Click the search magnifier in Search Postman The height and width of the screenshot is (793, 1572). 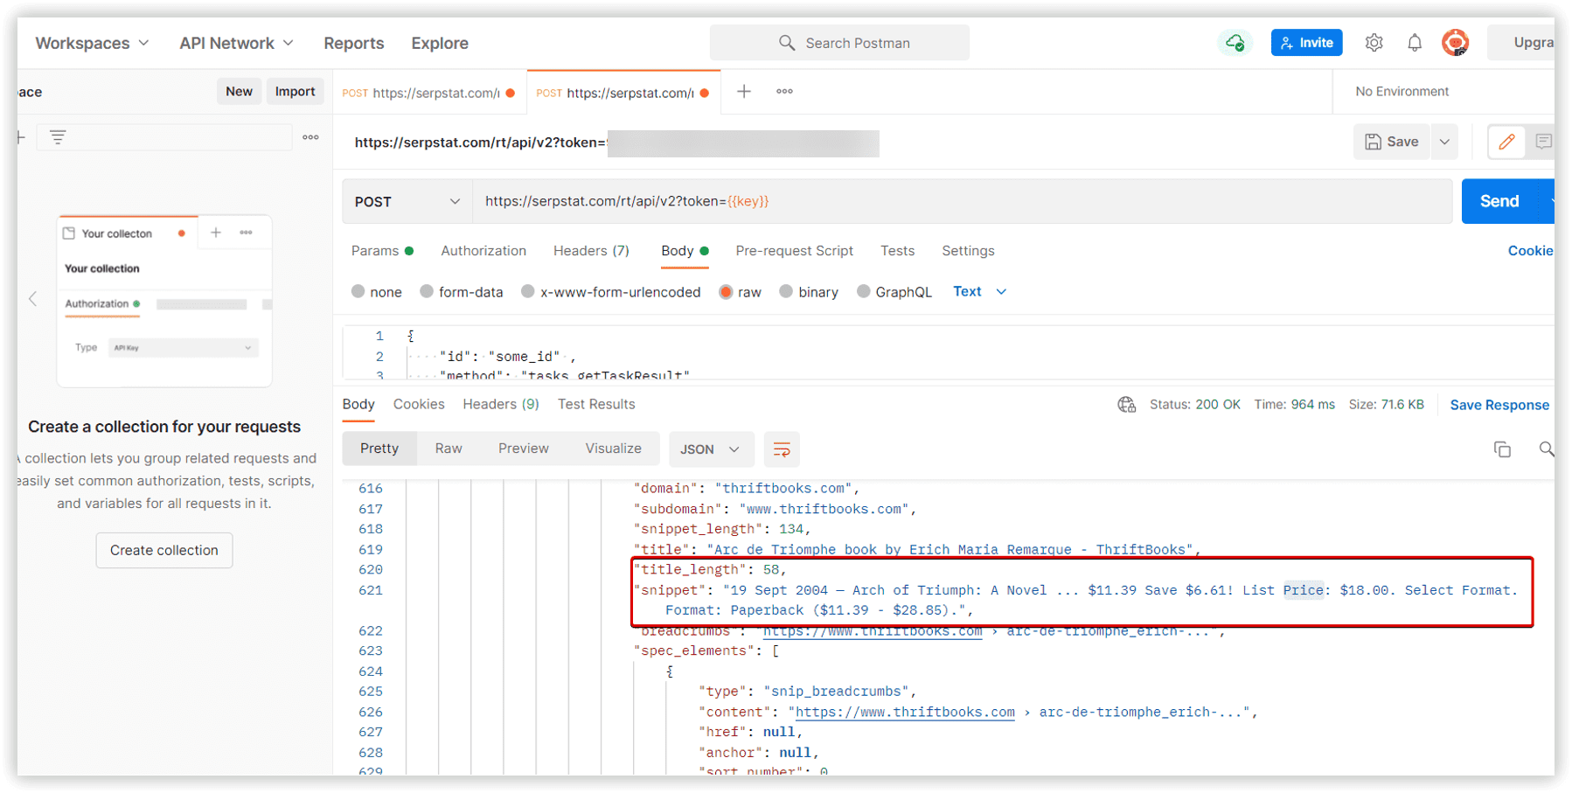pos(787,43)
